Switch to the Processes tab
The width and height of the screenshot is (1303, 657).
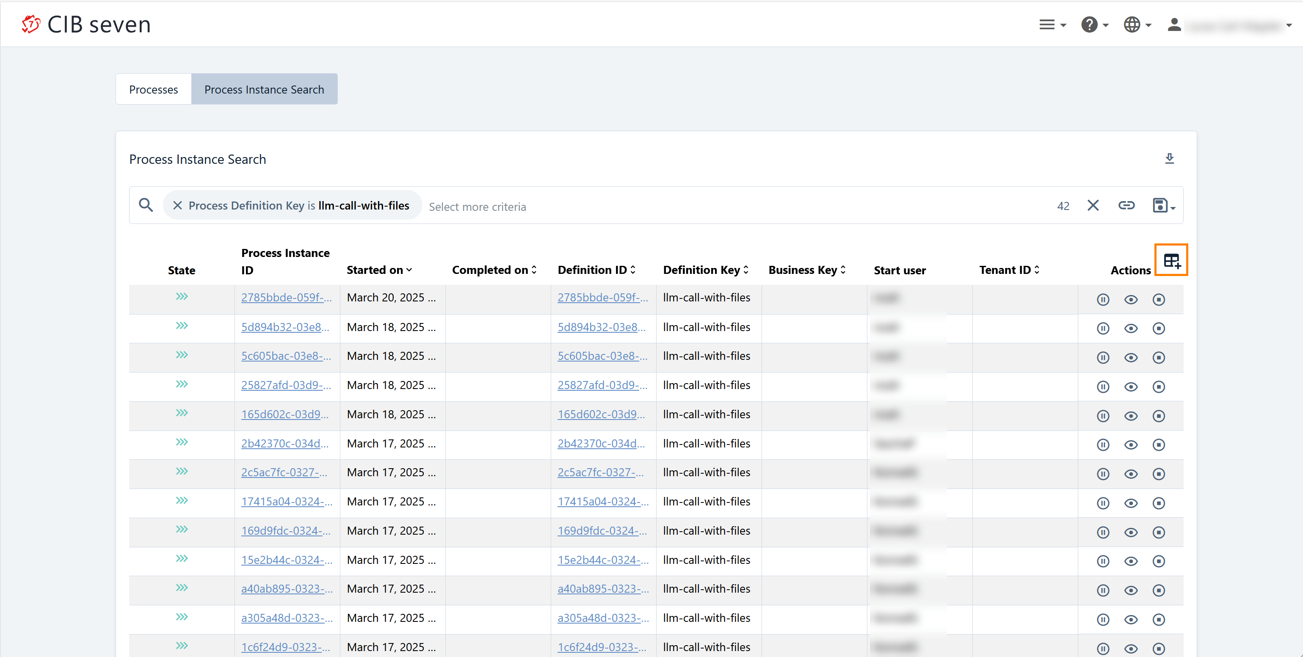pyautogui.click(x=153, y=89)
